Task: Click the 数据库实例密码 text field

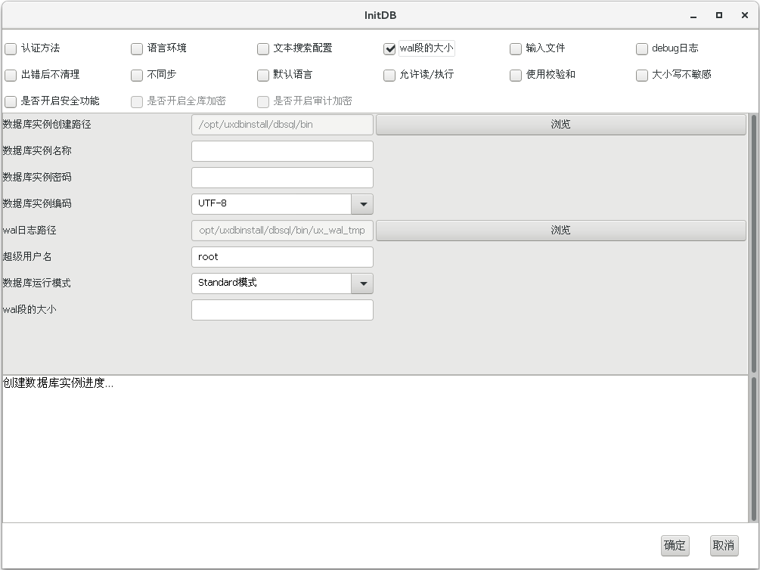Action: [x=282, y=178]
